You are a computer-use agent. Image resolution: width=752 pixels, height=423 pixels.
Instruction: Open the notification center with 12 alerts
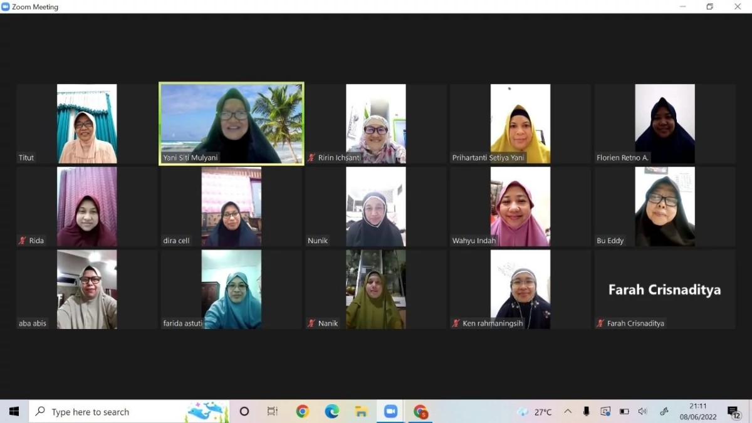click(734, 412)
